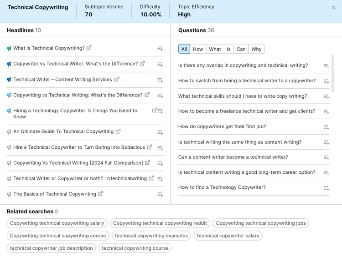The width and height of the screenshot is (342, 257).
Task: Open external link for r/technicalwriting headline
Action: click(151, 178)
